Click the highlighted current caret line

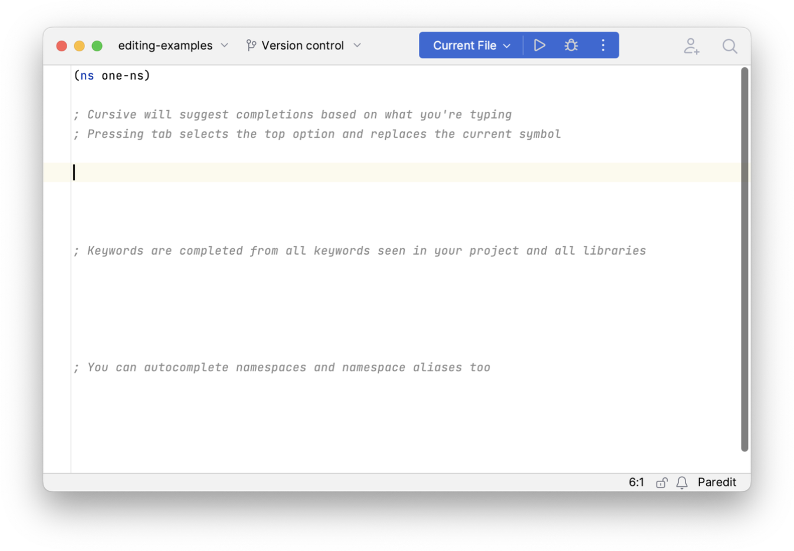[x=392, y=172]
